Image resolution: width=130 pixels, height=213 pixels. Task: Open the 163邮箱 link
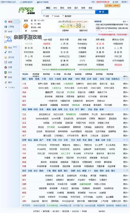(50, 193)
